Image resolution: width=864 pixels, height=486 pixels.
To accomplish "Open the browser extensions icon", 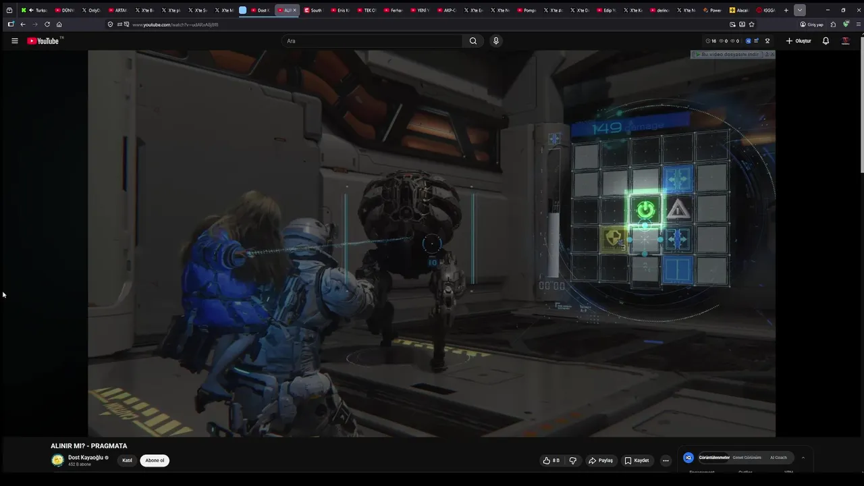I will [833, 24].
